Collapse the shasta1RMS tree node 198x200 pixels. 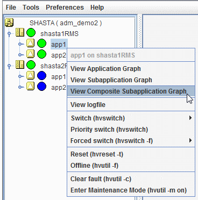pyautogui.click(x=9, y=33)
